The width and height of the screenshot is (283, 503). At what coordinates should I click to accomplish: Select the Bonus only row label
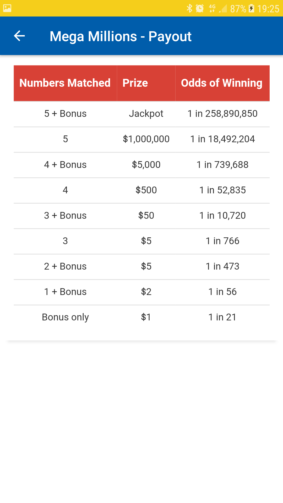65,317
